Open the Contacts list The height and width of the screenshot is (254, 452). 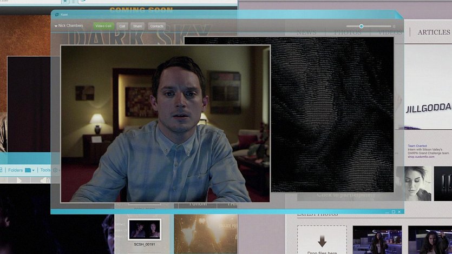[x=156, y=26]
